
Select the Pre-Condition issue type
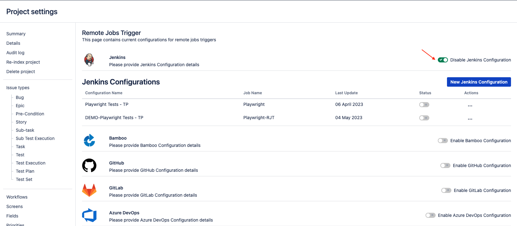[30, 114]
